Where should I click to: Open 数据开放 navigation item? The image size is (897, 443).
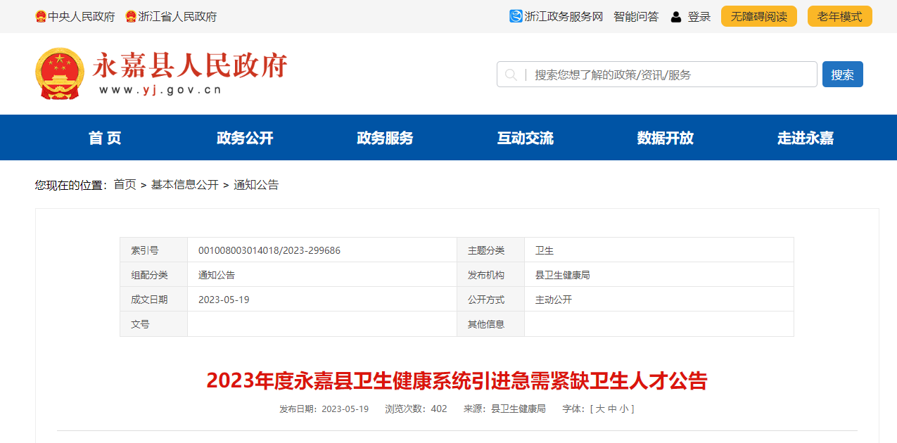(665, 138)
